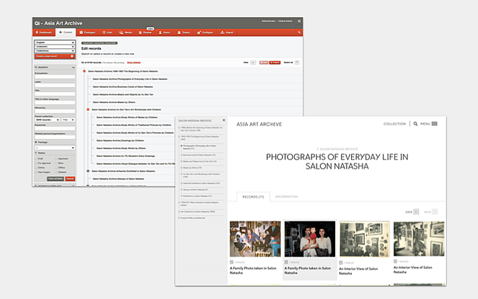Open the Media section icon
The image size is (478, 299).
(x=120, y=32)
